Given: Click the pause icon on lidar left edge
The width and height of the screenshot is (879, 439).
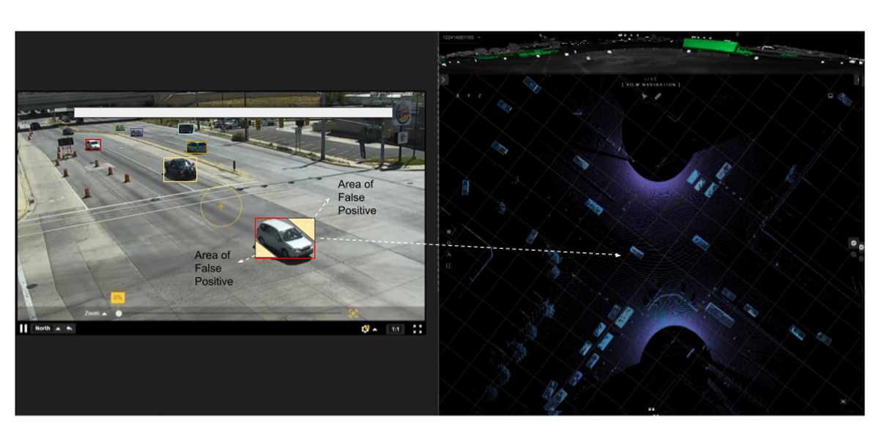Looking at the screenshot, I should pyautogui.click(x=448, y=266).
